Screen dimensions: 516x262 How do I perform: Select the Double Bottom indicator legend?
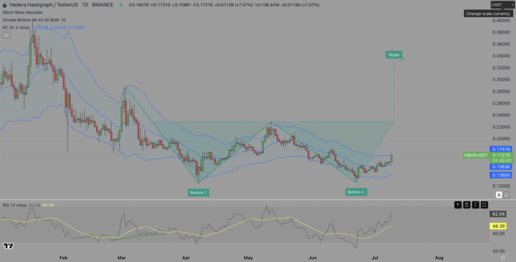pos(34,20)
